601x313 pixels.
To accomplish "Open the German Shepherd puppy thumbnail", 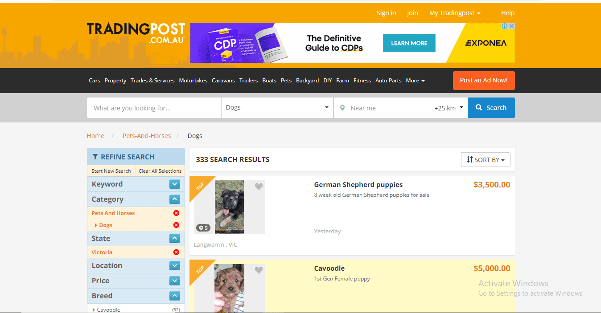I will click(x=230, y=207).
